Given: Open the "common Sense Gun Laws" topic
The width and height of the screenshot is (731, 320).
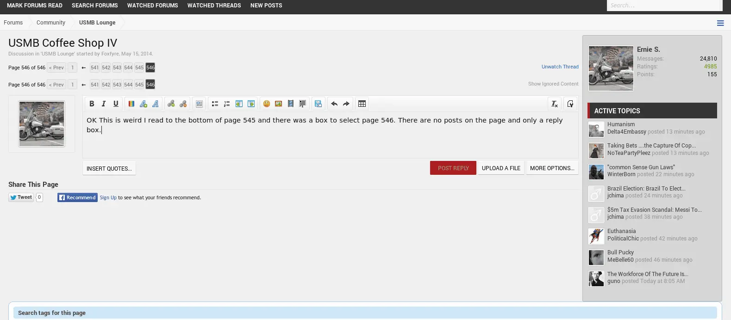Looking at the screenshot, I should pyautogui.click(x=641, y=167).
